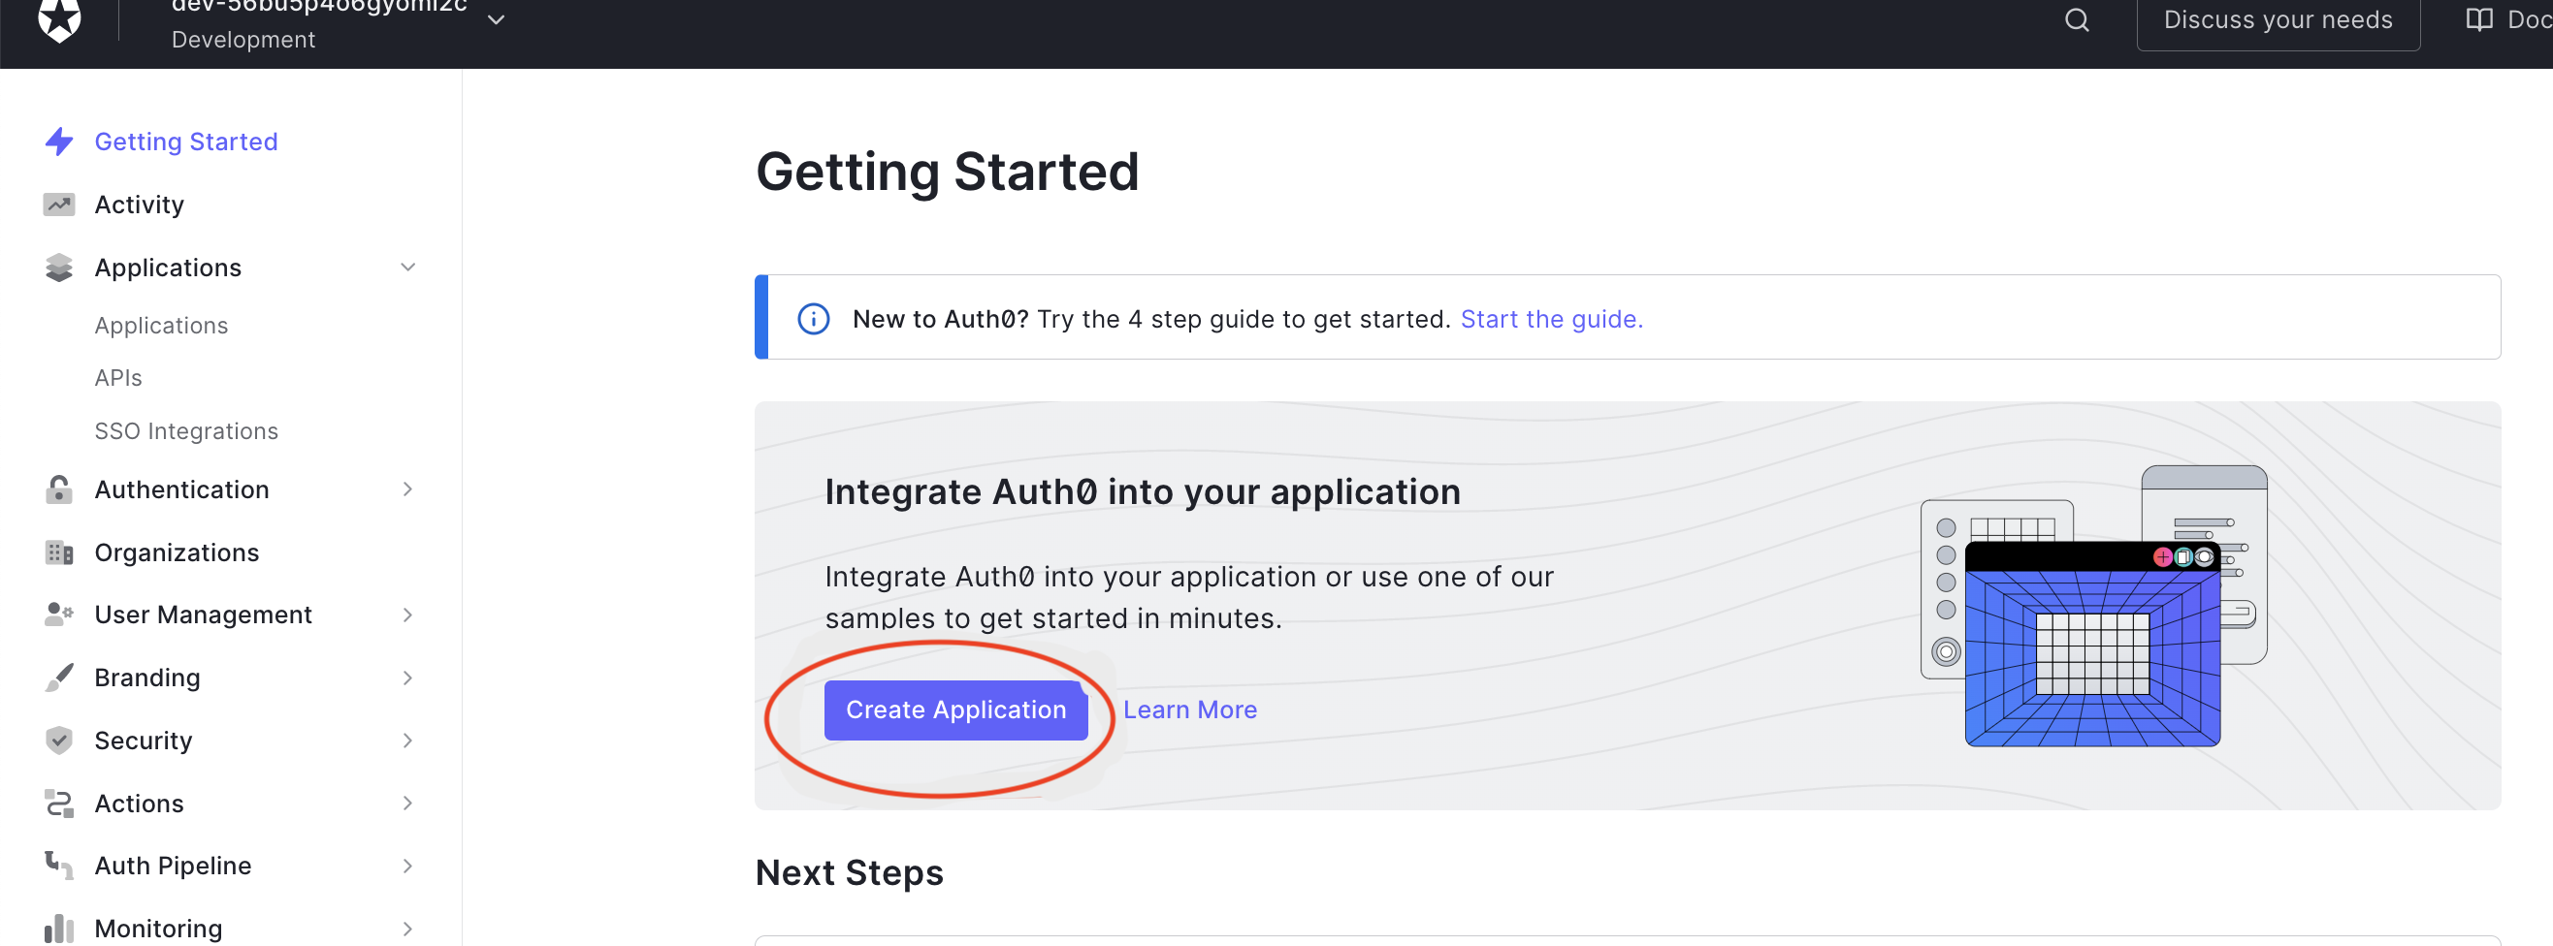Image resolution: width=2553 pixels, height=946 pixels.
Task: Expand the Monitoring chevron
Action: (x=407, y=930)
